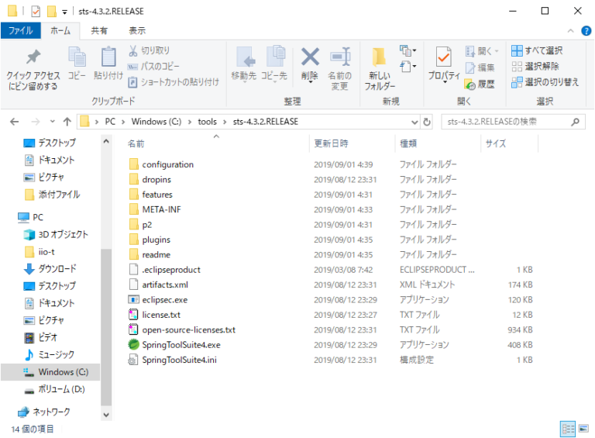This screenshot has width=595, height=438.
Task: Pin folder to Quick Access
Action: (33, 69)
